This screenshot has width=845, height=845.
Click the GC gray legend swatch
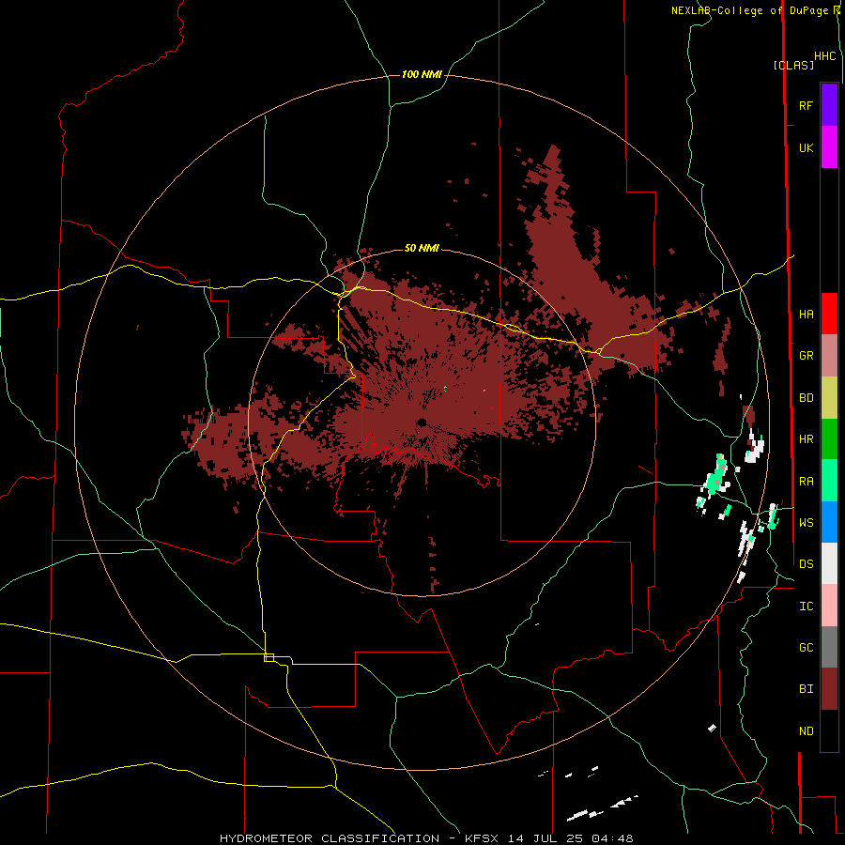tap(829, 647)
